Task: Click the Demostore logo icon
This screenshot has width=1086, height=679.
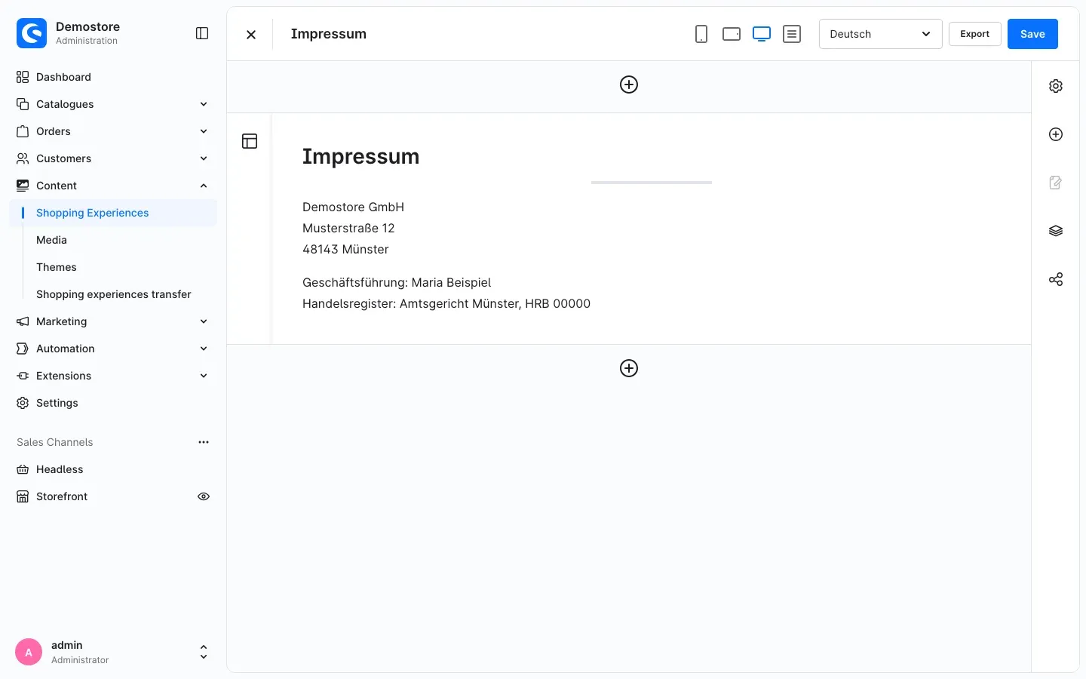Action: 32,33
